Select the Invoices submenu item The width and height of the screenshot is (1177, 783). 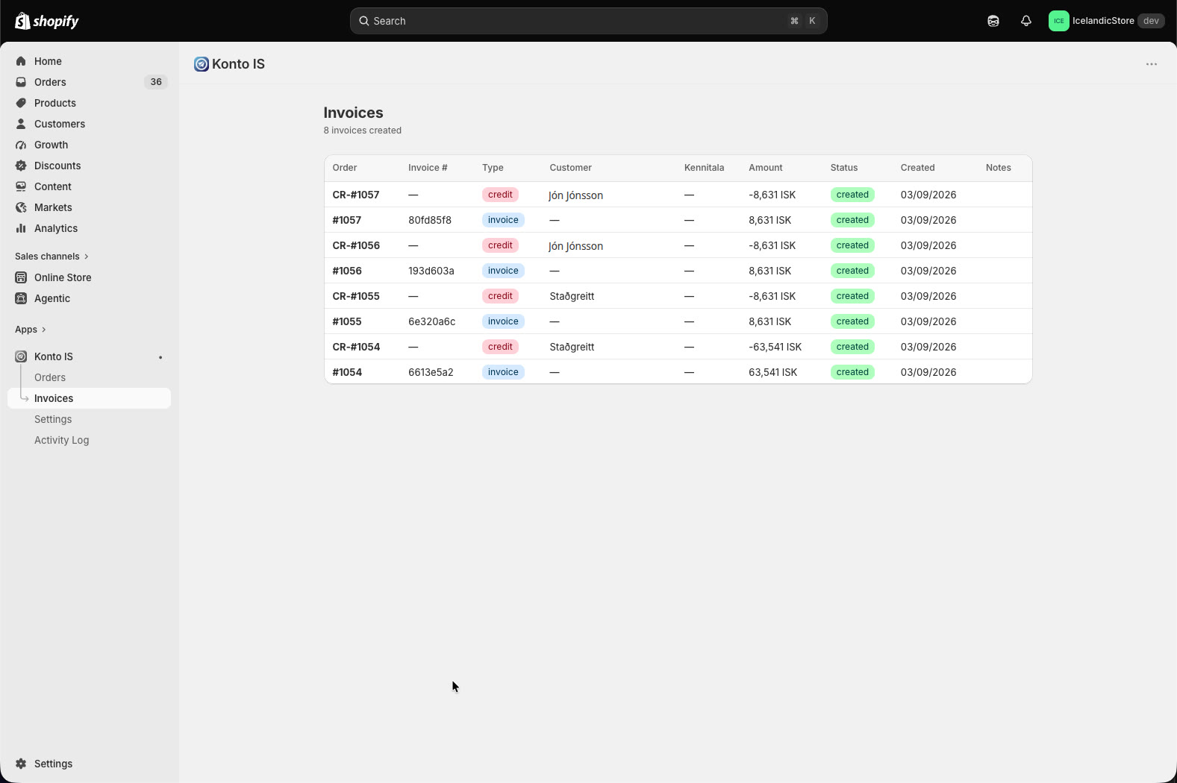(x=89, y=398)
